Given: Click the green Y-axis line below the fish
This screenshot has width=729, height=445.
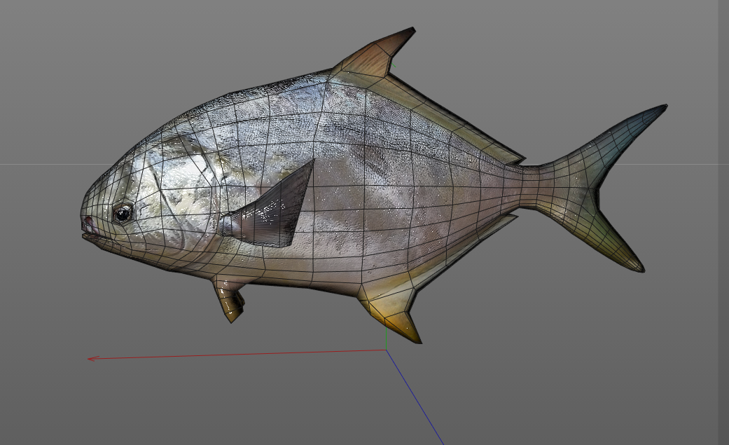Looking at the screenshot, I should point(387,338).
